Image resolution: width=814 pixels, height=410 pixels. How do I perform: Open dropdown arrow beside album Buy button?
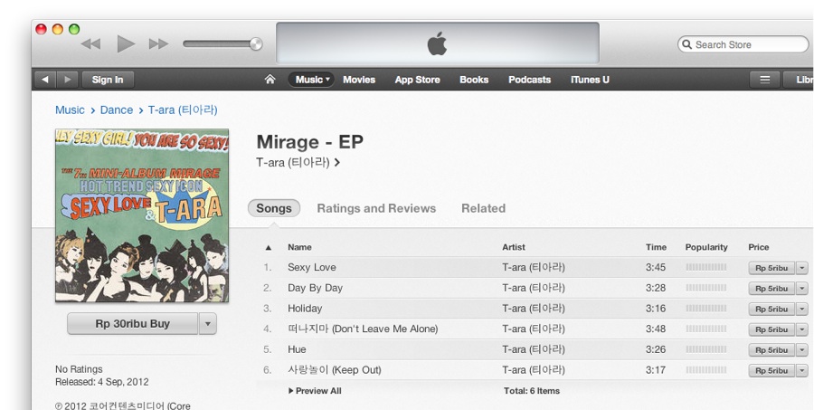pyautogui.click(x=208, y=324)
